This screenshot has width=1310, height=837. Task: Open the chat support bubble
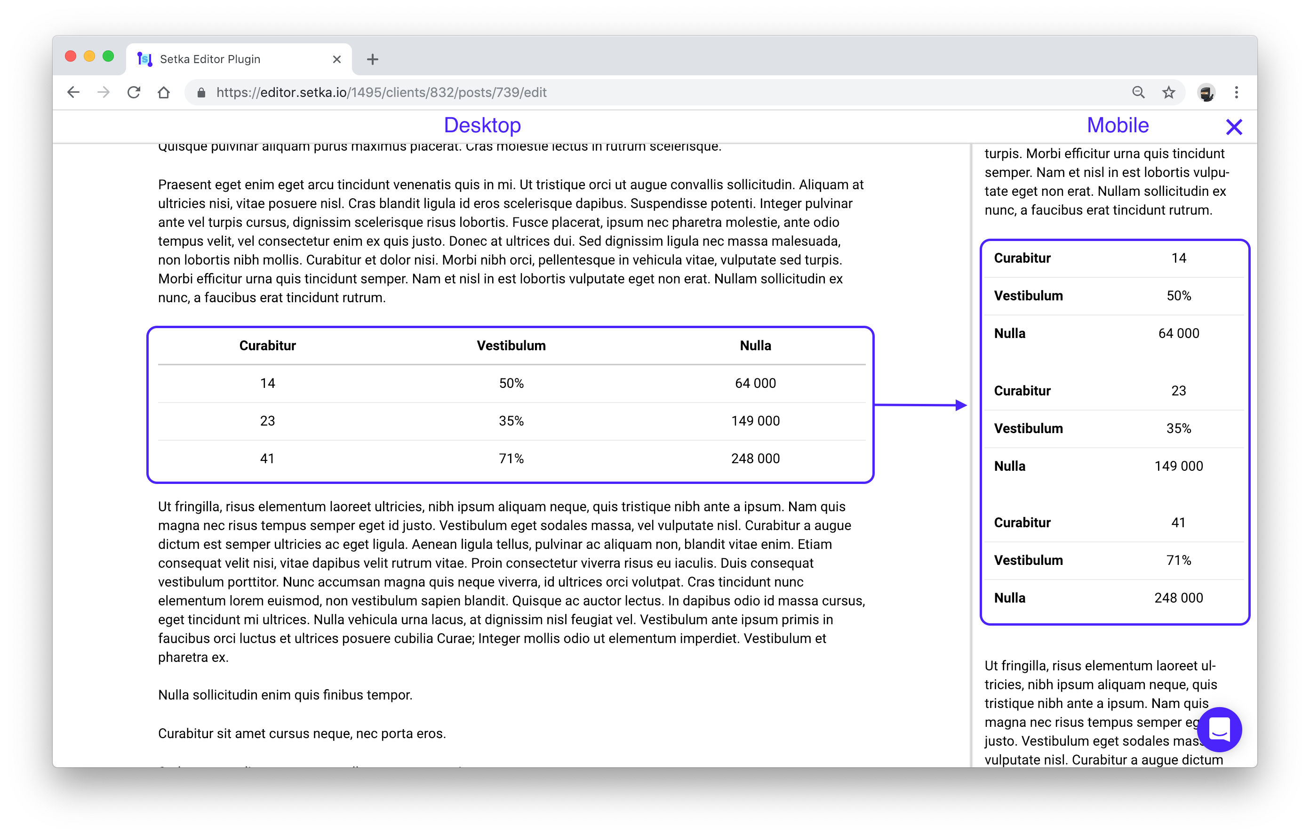[x=1219, y=729]
